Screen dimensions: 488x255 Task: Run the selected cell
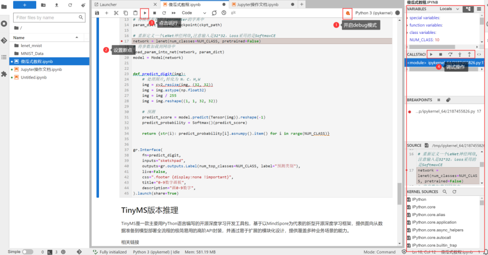pyautogui.click(x=145, y=13)
